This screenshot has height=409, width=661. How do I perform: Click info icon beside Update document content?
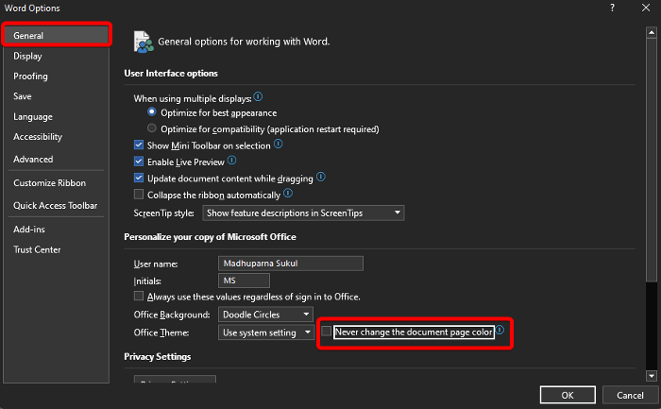pos(321,177)
